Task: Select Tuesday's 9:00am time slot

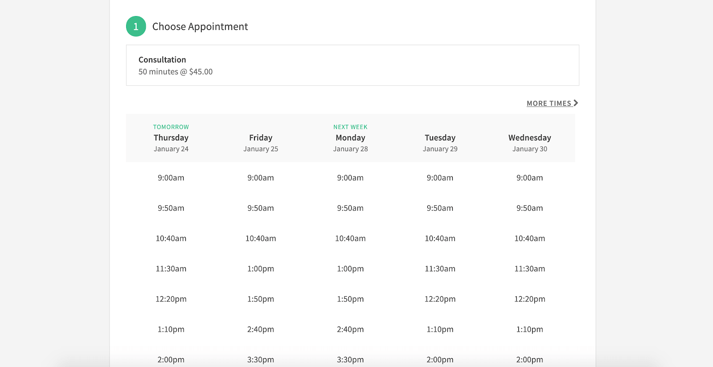Action: click(x=440, y=178)
